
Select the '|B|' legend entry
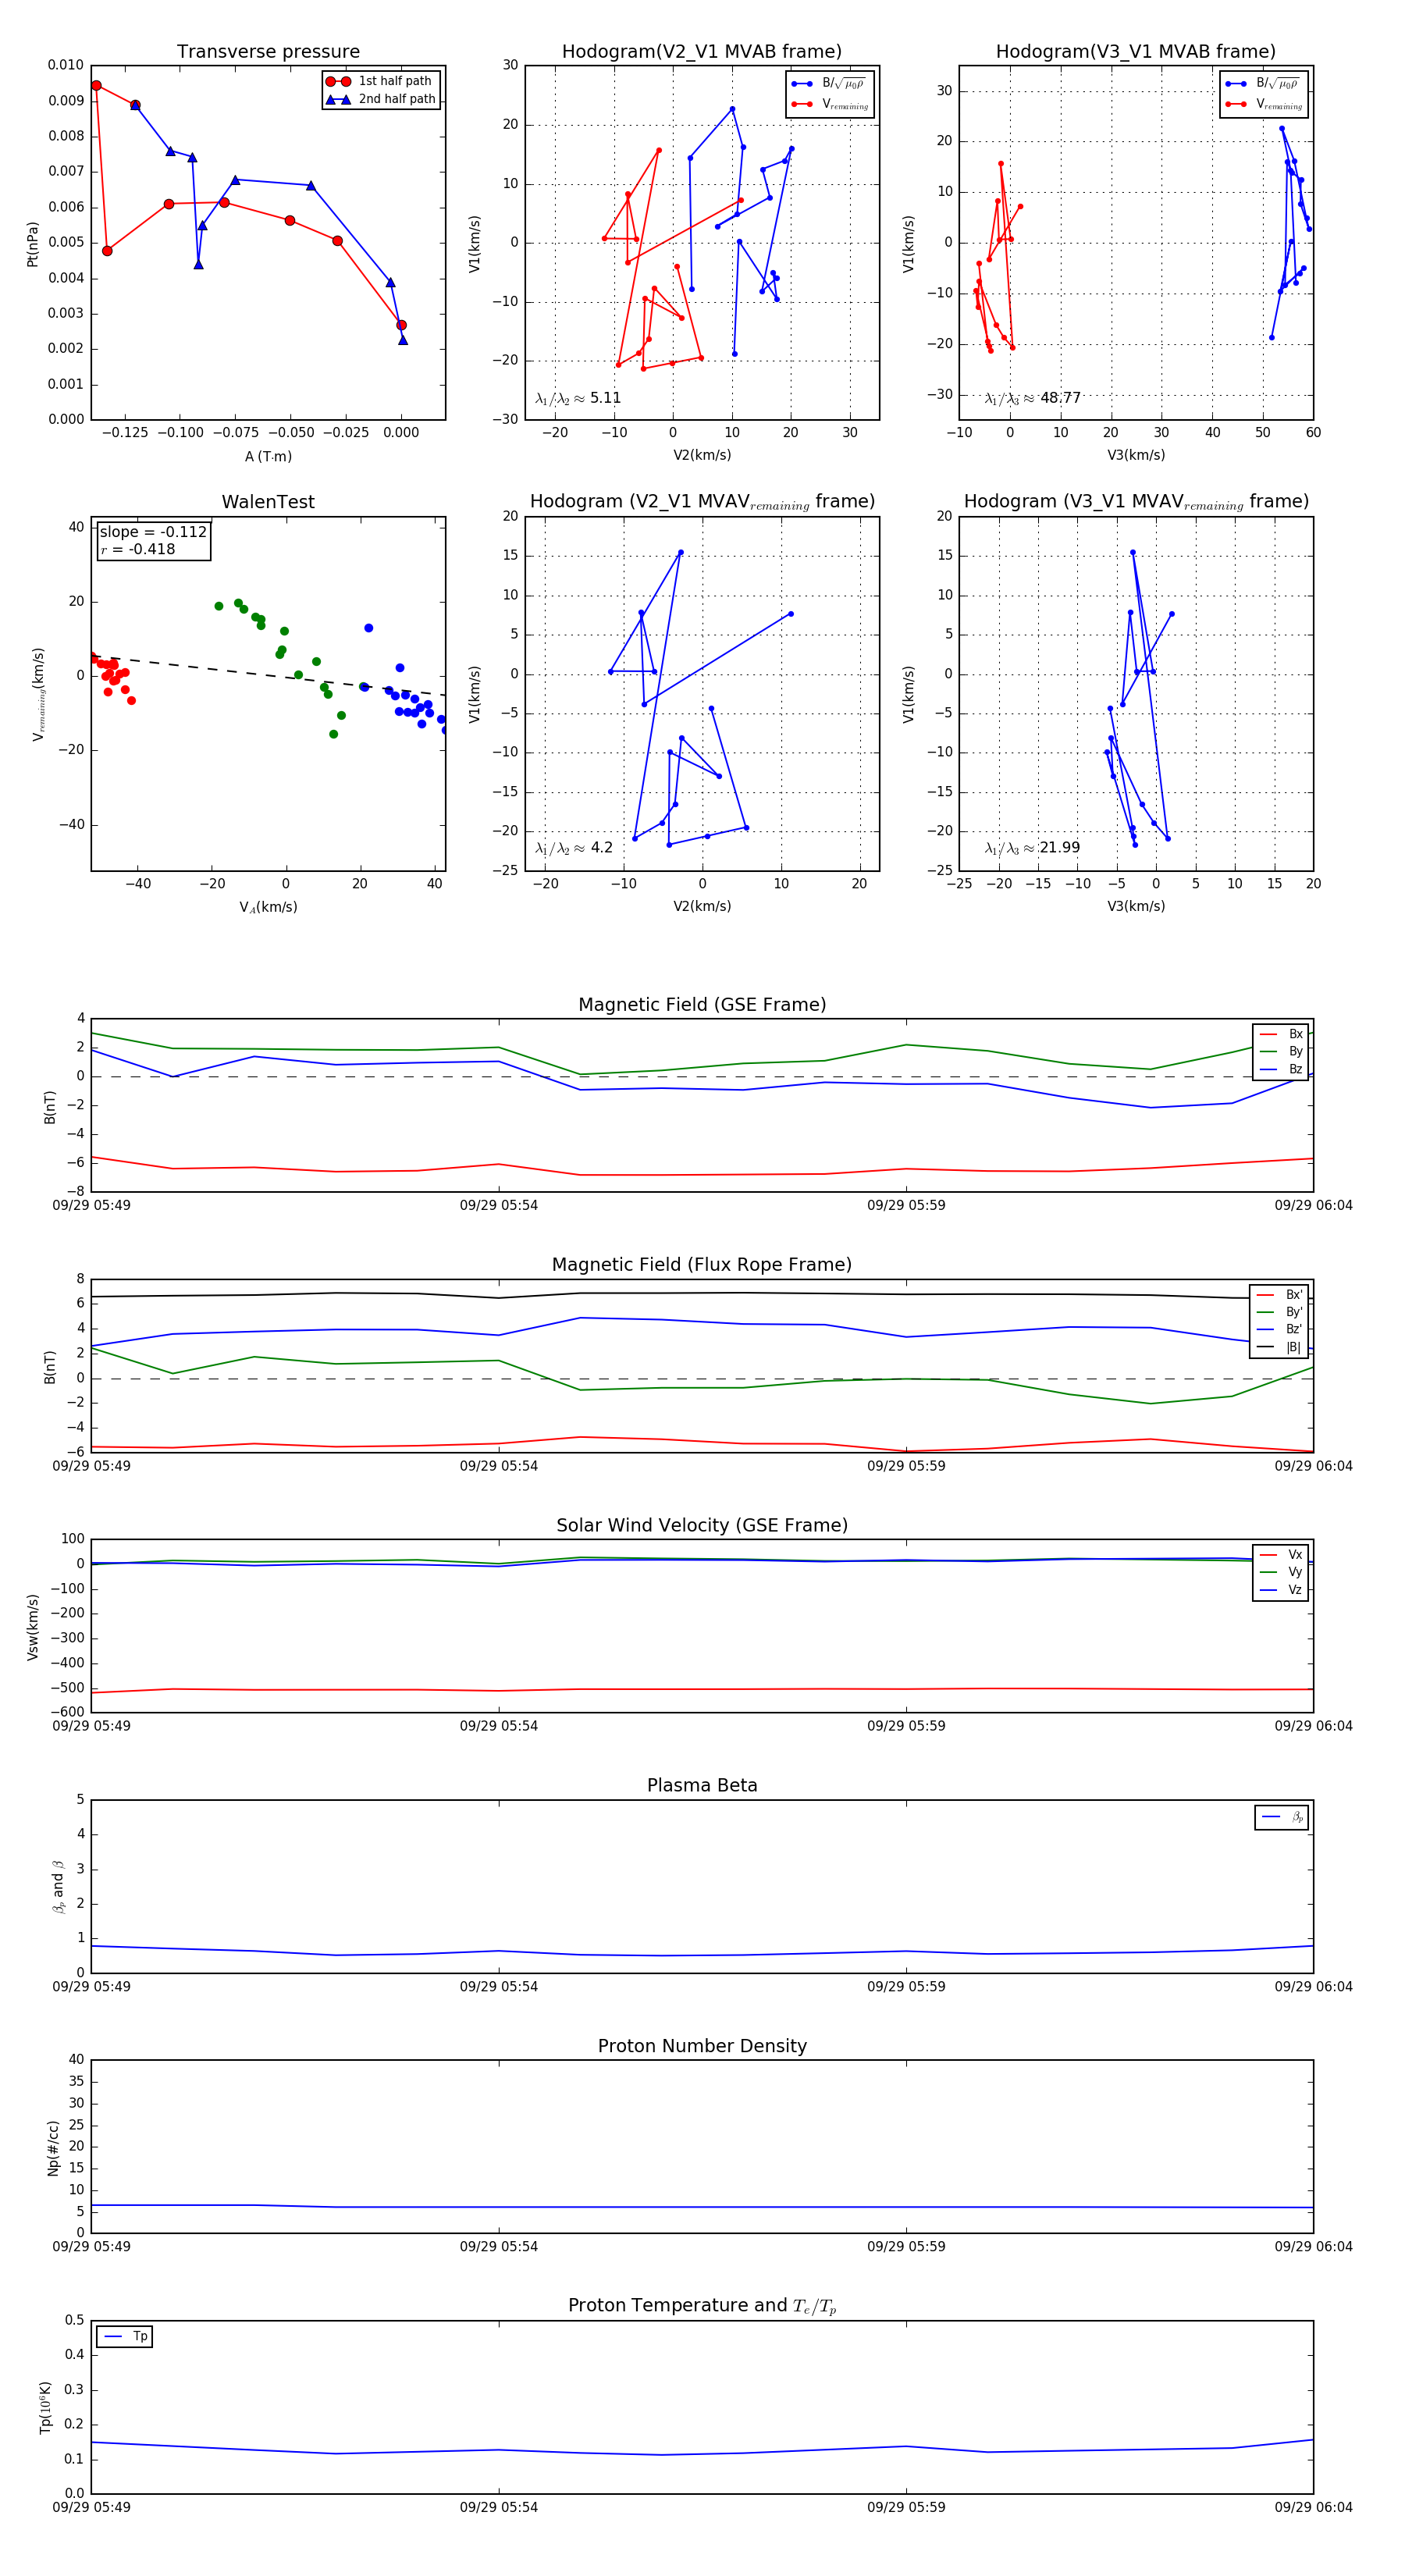(x=1279, y=1347)
